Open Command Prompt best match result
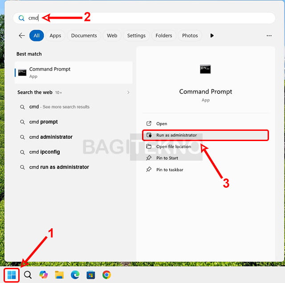The image size is (285, 283). (73, 73)
